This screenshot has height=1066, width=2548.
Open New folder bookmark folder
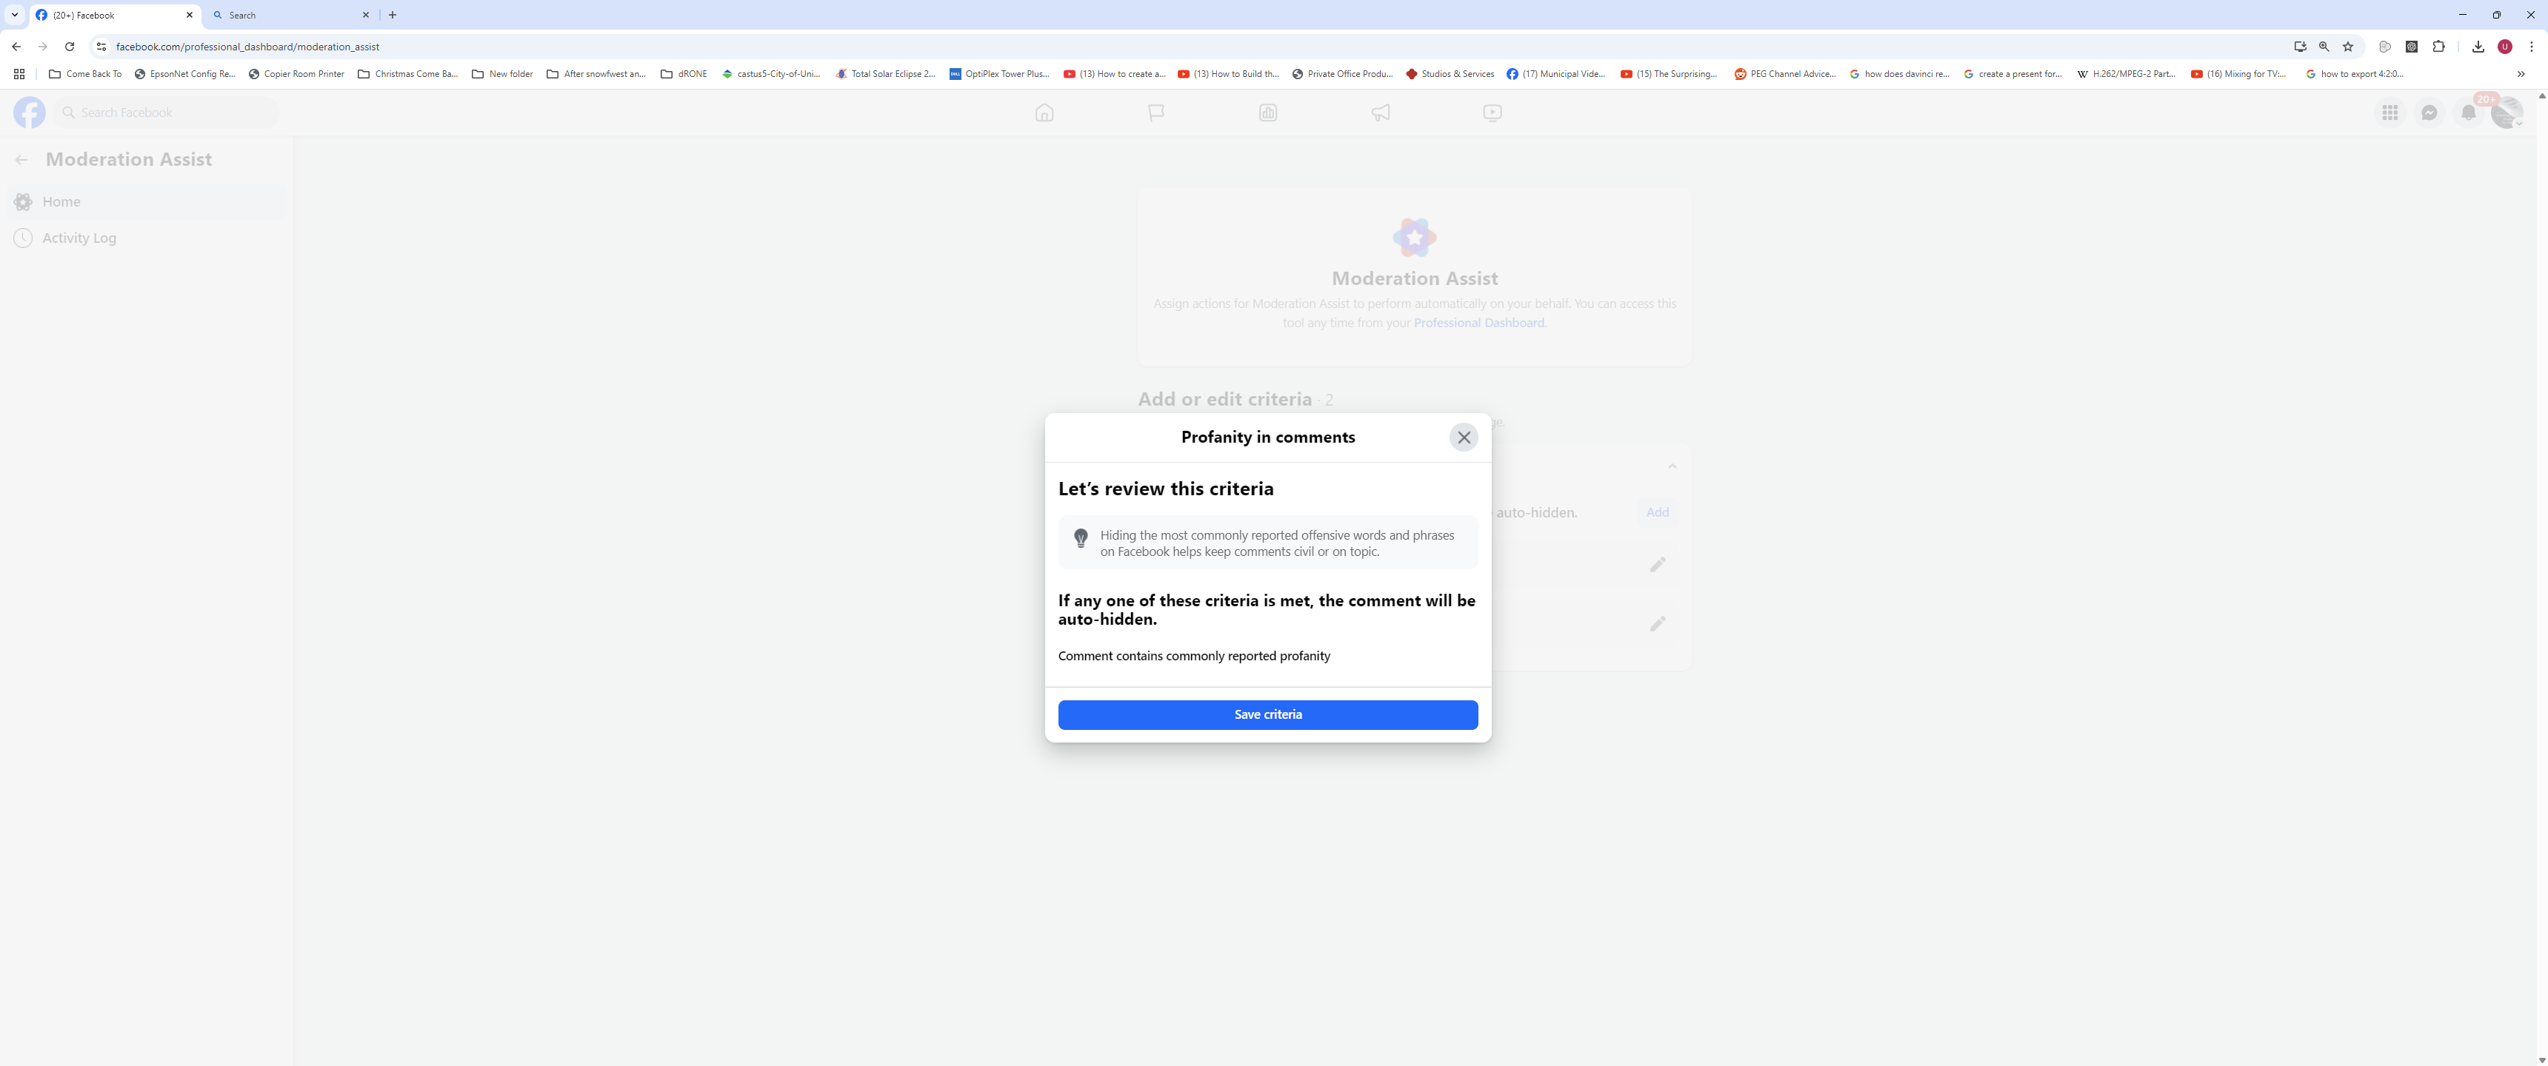(502, 74)
